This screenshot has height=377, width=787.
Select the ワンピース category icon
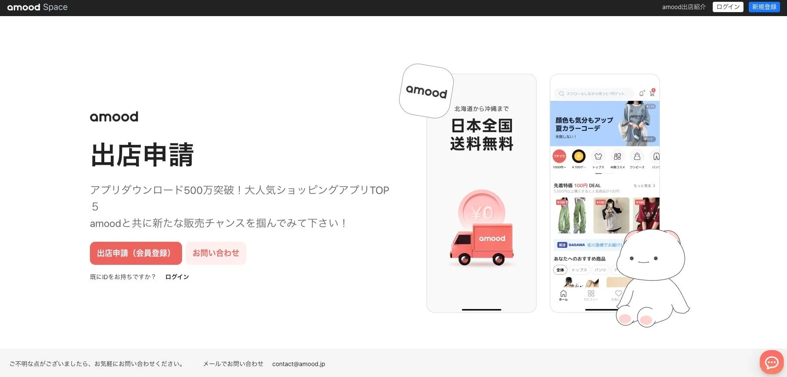coord(637,156)
